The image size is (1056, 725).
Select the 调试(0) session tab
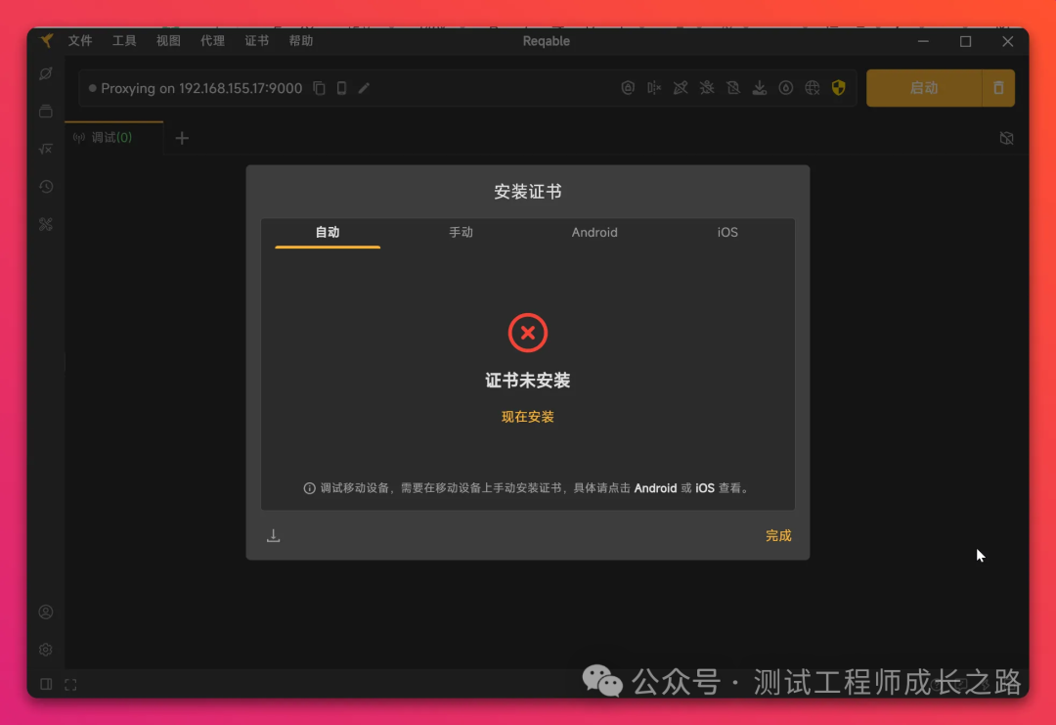click(113, 137)
